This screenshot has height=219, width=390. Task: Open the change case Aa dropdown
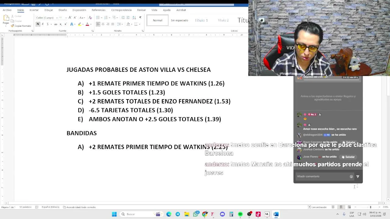pyautogui.click(x=82, y=18)
